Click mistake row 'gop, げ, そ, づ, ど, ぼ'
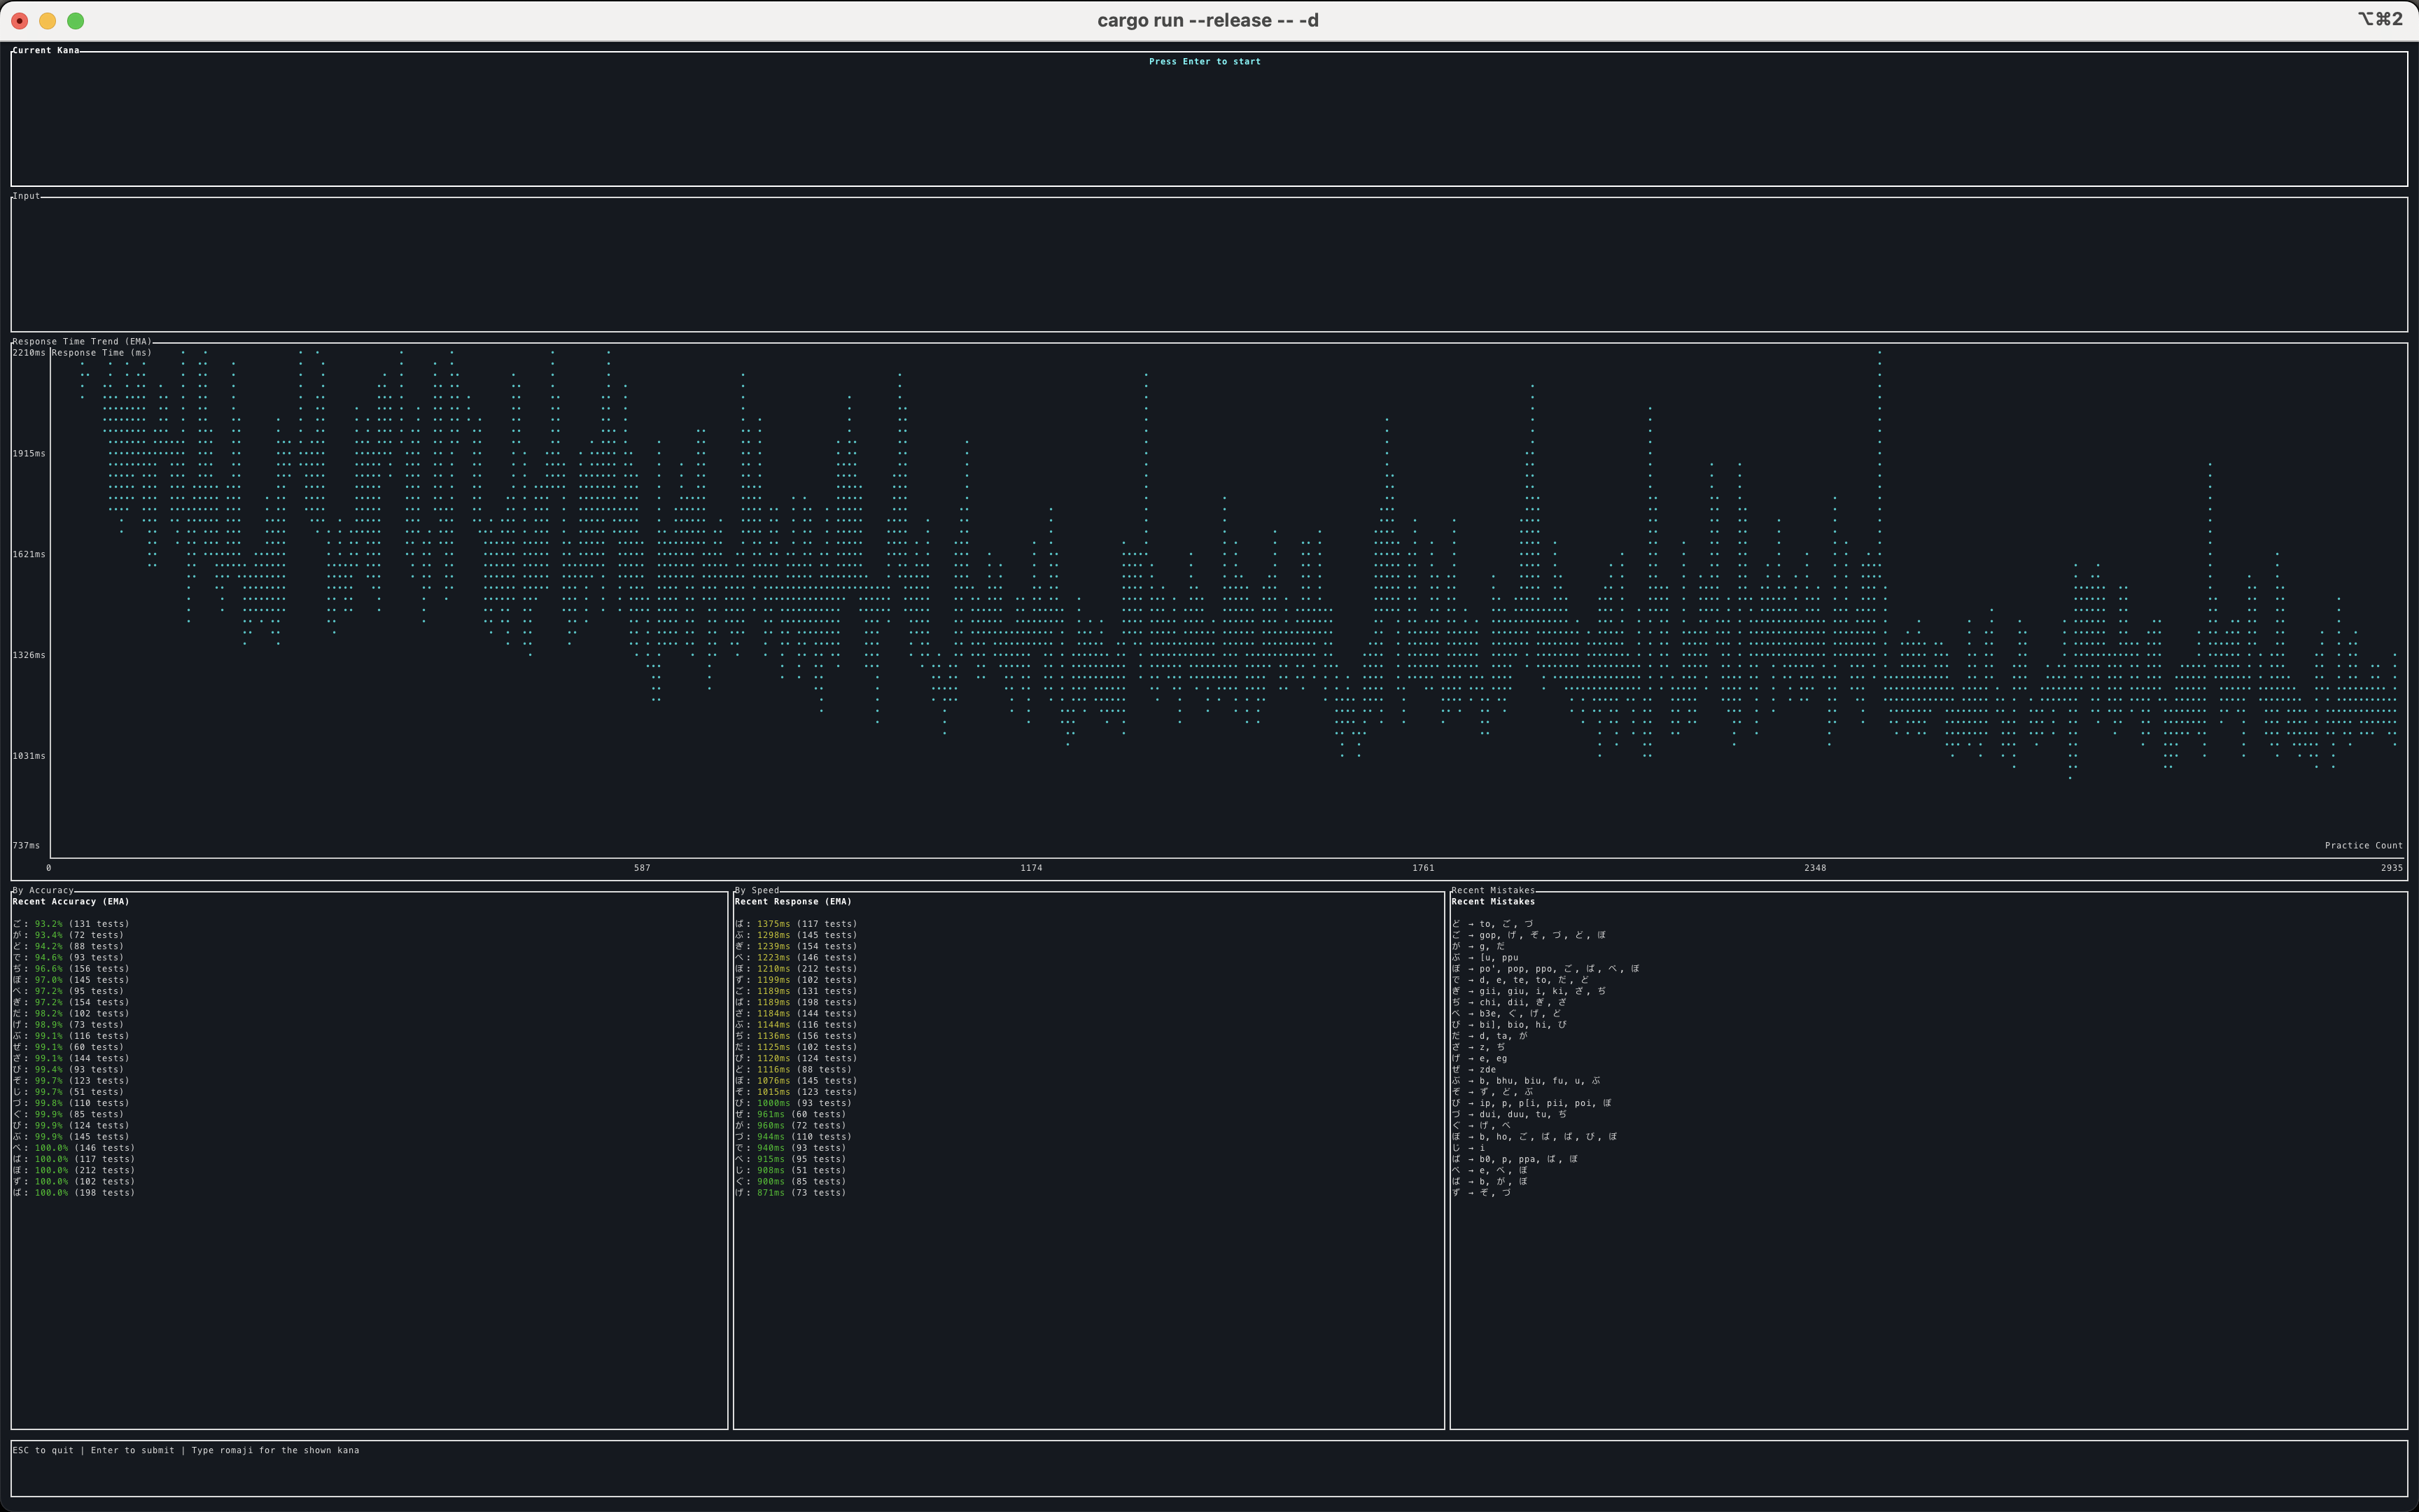 (1529, 935)
